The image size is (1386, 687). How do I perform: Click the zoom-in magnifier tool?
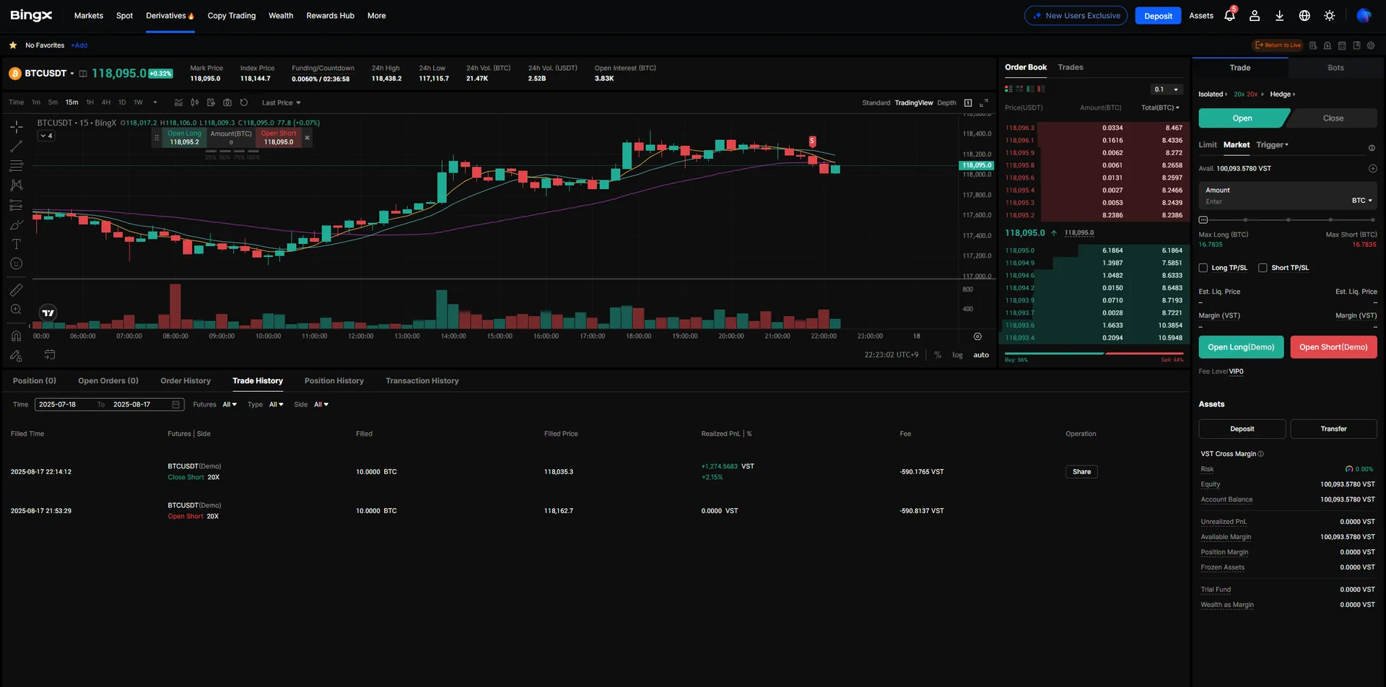[16, 310]
